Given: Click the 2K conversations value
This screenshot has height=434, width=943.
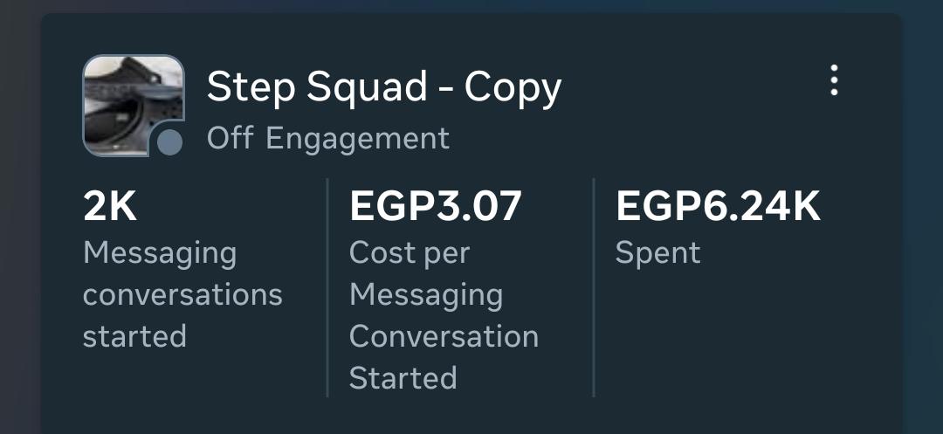Looking at the screenshot, I should point(110,206).
